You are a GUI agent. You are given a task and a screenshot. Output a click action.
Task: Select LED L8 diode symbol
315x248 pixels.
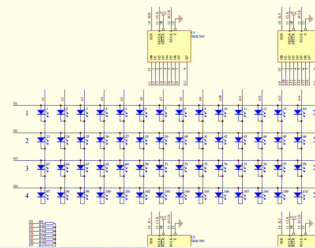pos(179,112)
